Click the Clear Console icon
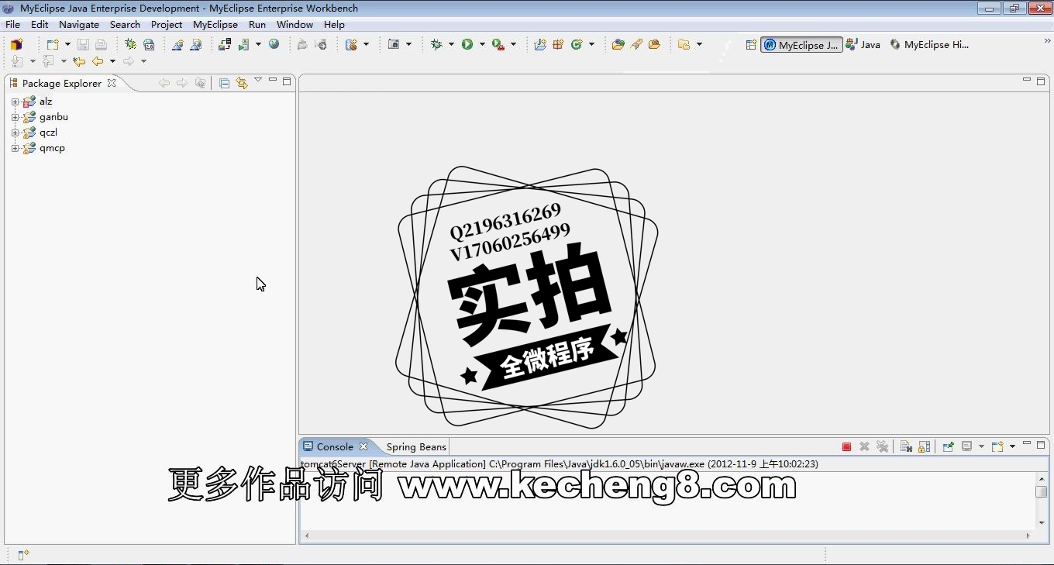 pyautogui.click(x=905, y=446)
